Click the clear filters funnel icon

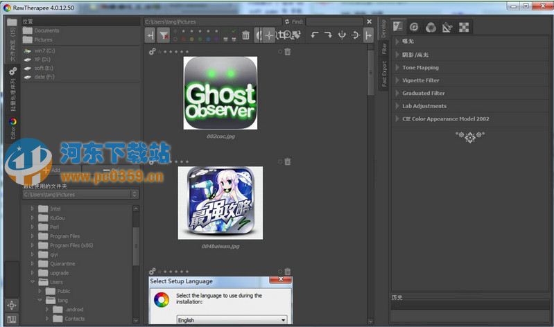point(164,35)
